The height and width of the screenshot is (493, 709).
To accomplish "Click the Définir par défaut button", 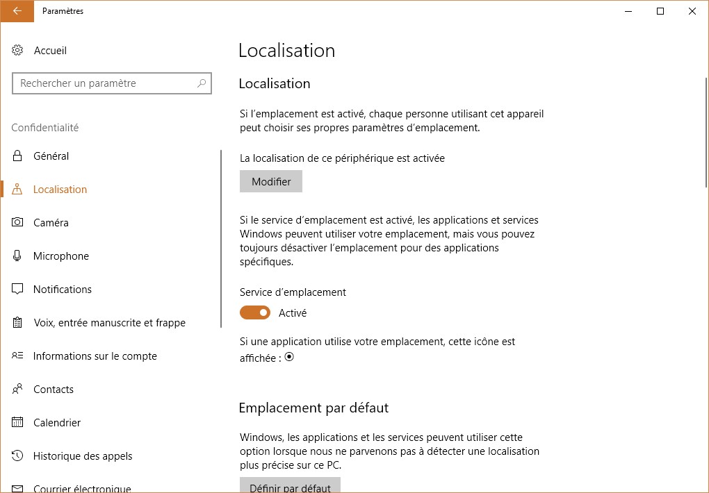I will coord(290,486).
